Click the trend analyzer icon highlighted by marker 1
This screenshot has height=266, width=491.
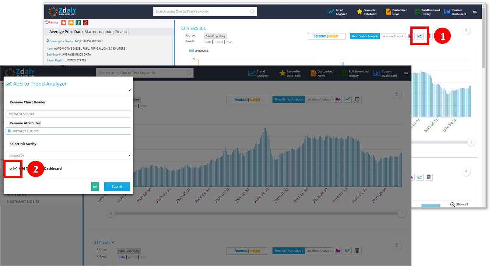[420, 36]
